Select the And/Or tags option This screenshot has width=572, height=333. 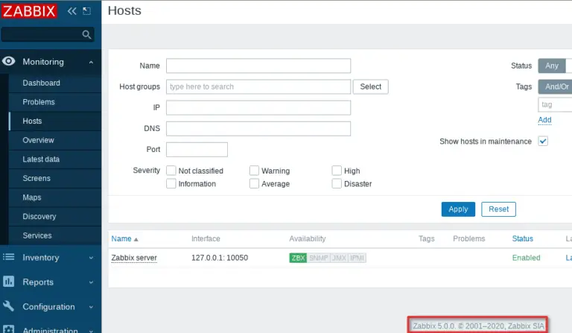click(556, 86)
